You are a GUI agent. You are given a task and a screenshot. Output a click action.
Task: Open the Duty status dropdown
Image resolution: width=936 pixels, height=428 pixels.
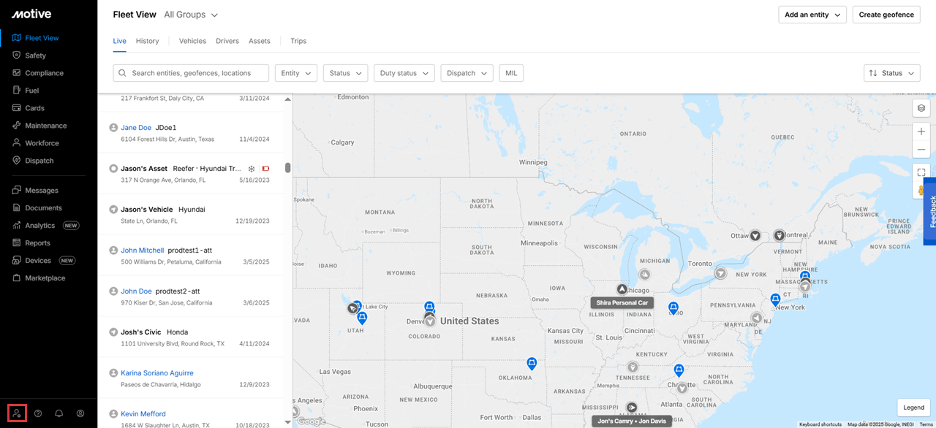tap(404, 73)
